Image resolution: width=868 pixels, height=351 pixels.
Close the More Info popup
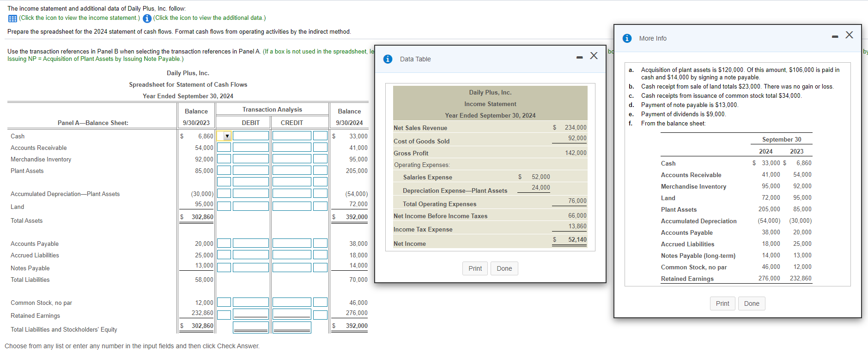(849, 35)
